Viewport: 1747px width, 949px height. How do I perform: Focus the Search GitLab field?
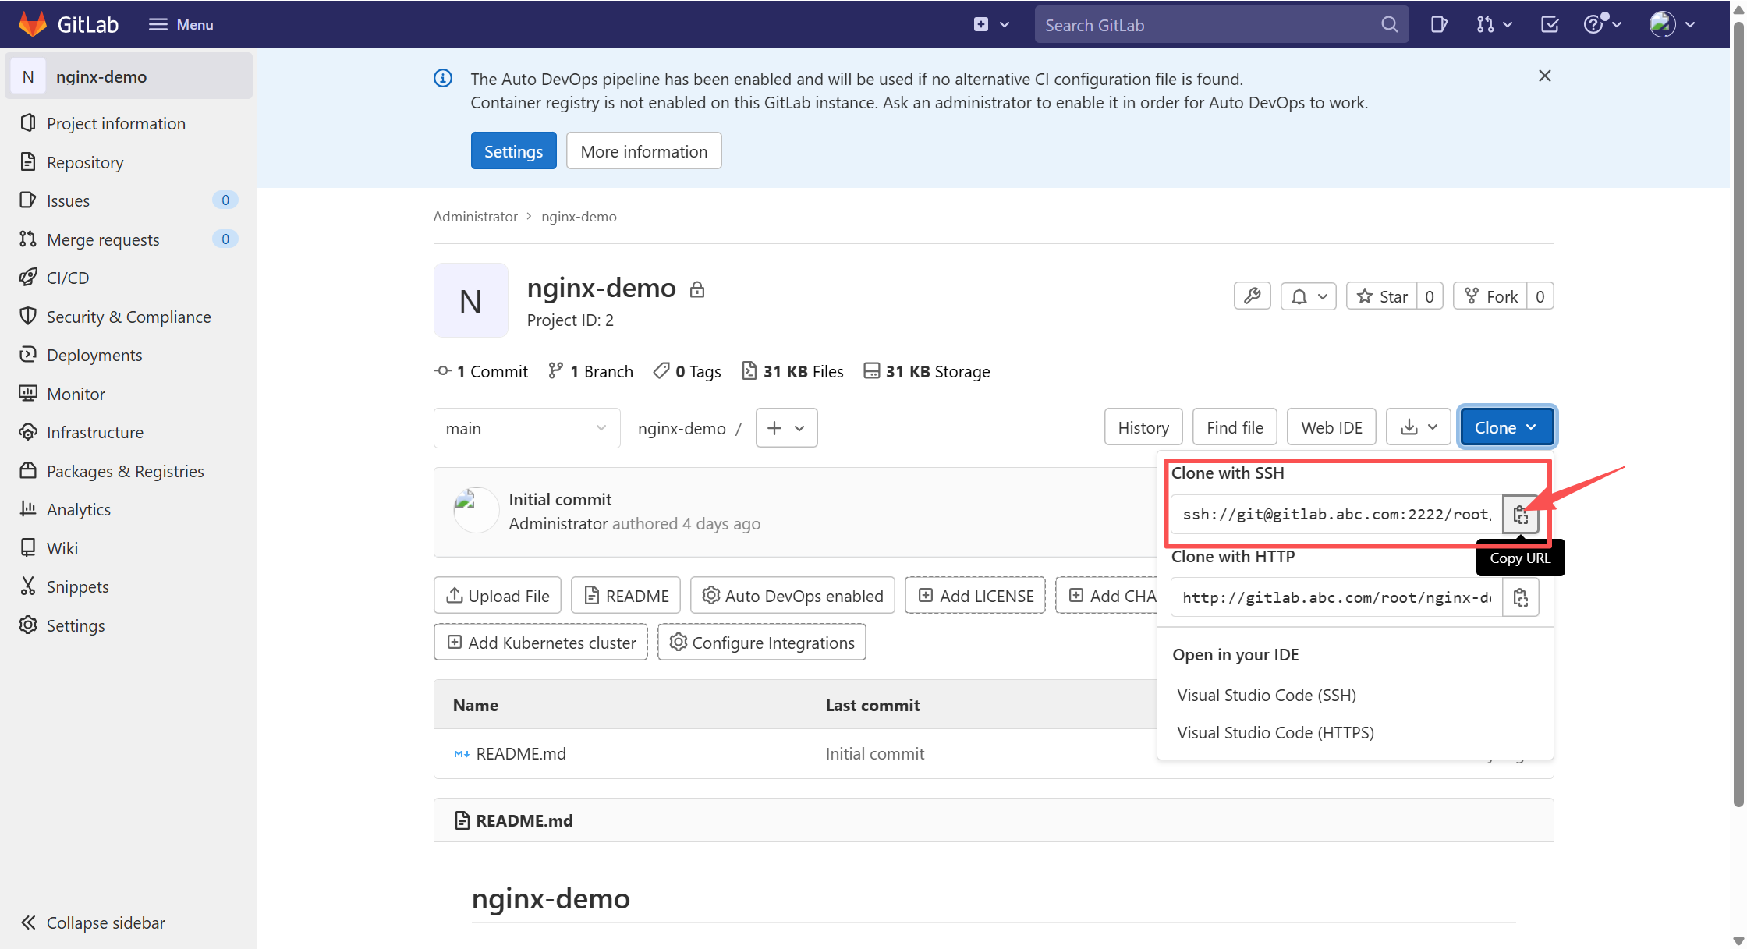pos(1221,24)
